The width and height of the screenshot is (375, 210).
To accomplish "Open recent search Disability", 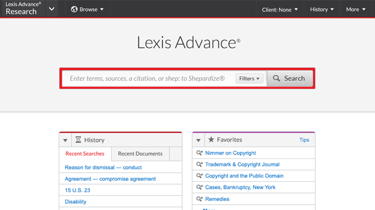I will [x=75, y=201].
